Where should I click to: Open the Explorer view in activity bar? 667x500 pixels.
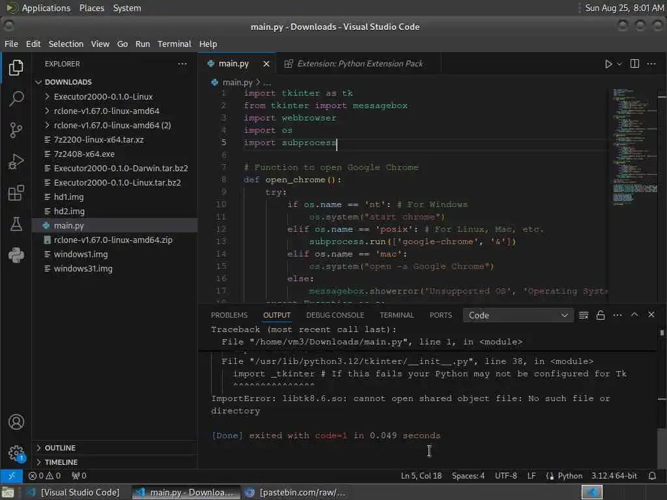coord(16,68)
